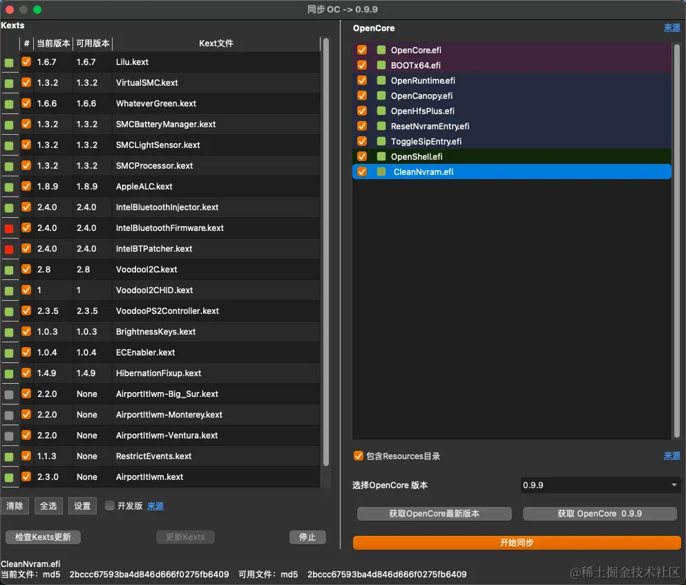
Task: Select the SMCLightSensor.kext file name
Action: [158, 145]
